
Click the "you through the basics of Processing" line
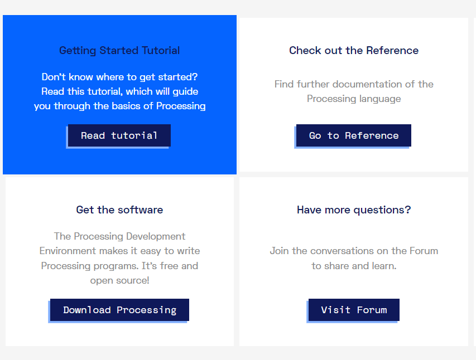click(x=119, y=106)
